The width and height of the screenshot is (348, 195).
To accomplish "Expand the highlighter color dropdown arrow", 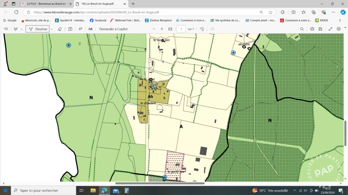I will [x=21, y=29].
